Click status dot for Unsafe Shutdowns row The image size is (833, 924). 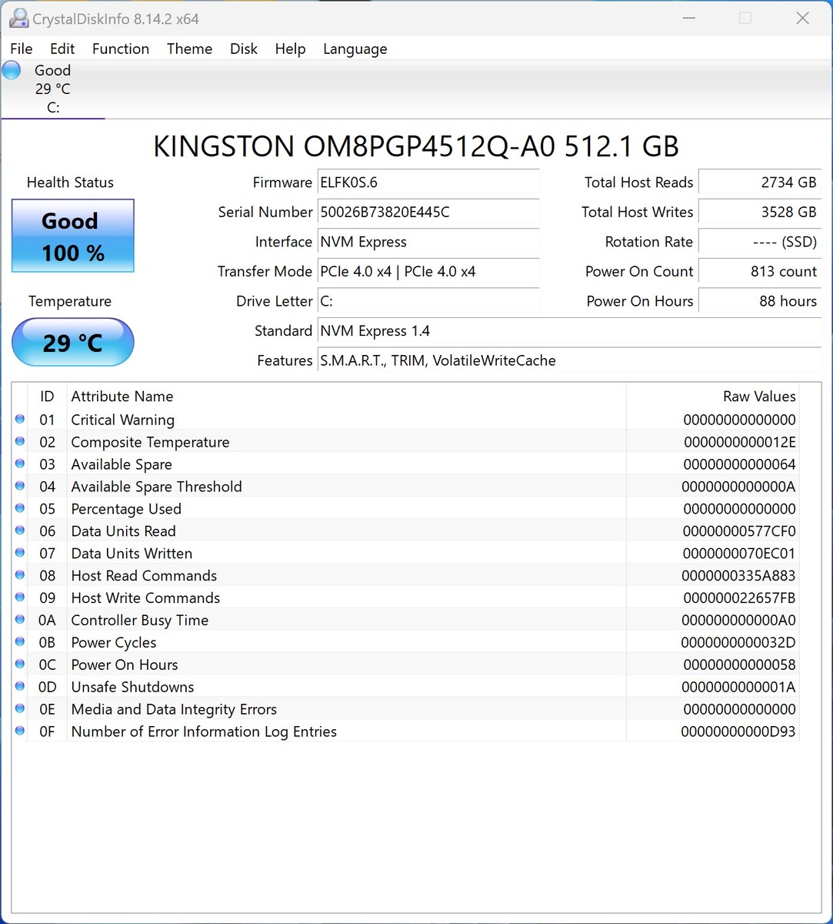(x=20, y=688)
